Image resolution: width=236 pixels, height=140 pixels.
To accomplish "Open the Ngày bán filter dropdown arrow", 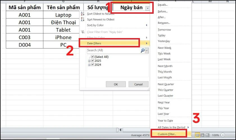I will (x=148, y=8).
